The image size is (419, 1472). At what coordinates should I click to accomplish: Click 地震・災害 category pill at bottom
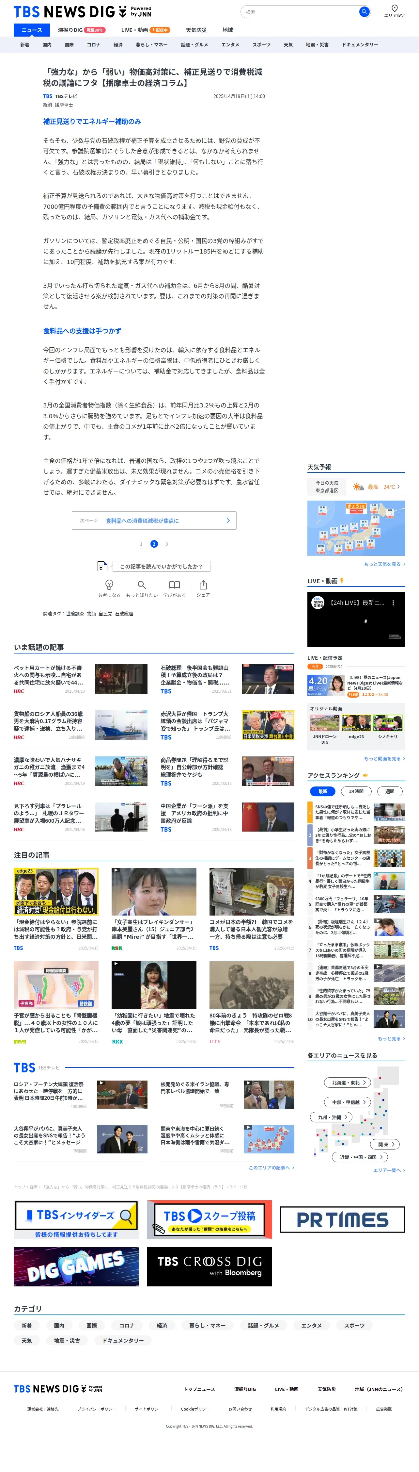click(x=67, y=1340)
